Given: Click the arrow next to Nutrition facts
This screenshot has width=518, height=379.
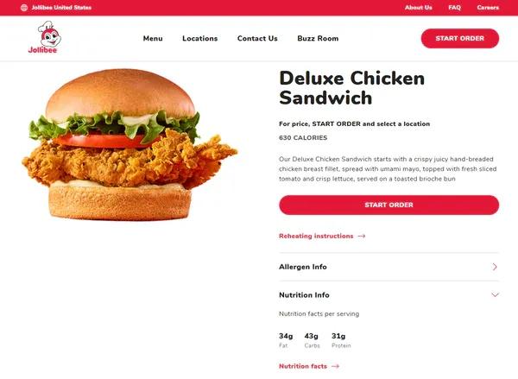Looking at the screenshot, I should [x=335, y=366].
